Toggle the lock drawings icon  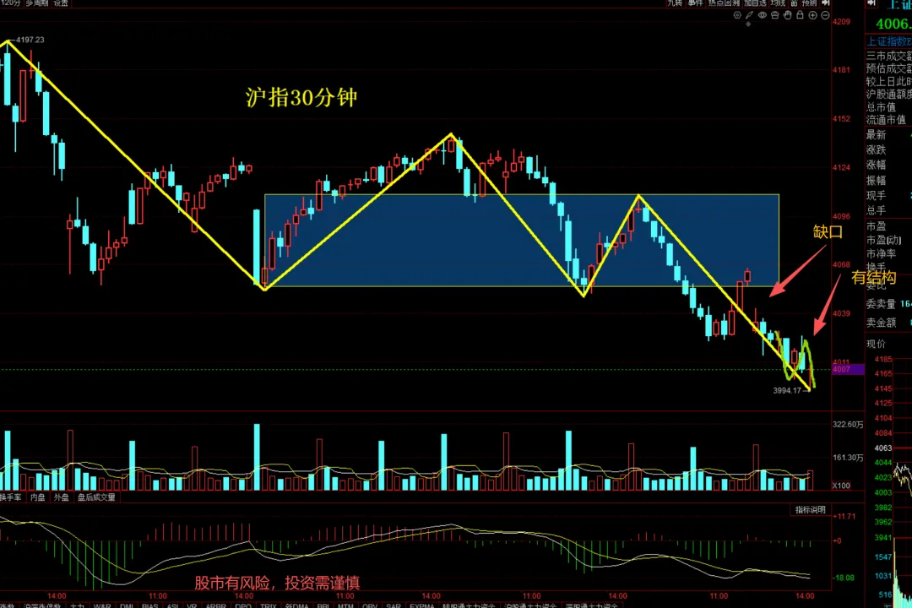[x=800, y=15]
